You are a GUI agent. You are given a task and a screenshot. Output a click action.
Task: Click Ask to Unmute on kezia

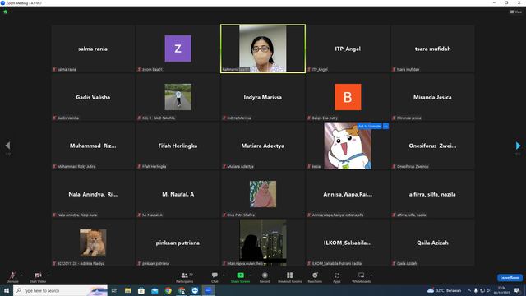pos(369,126)
